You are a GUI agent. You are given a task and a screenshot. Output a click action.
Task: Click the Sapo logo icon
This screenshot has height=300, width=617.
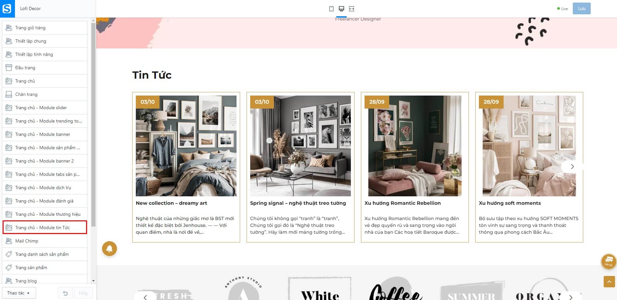coord(7,8)
